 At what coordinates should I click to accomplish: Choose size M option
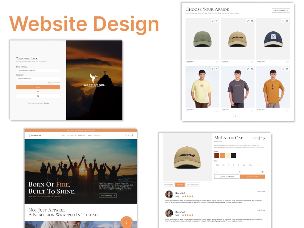[233, 165]
